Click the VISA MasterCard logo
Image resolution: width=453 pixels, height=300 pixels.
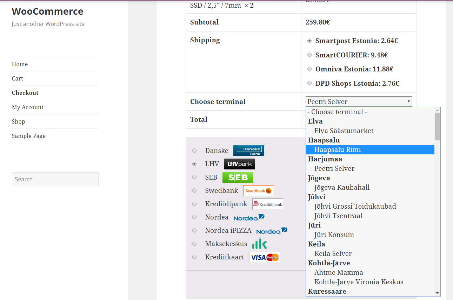click(265, 257)
